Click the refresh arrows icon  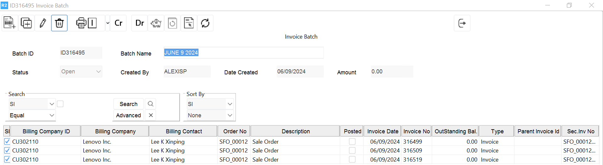[205, 23]
